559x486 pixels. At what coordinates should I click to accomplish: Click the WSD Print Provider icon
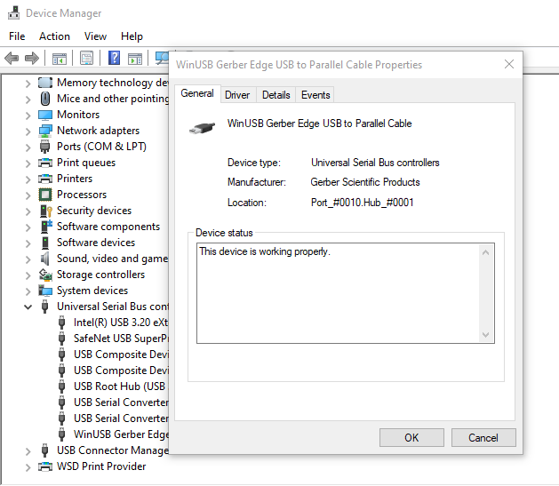[45, 466]
